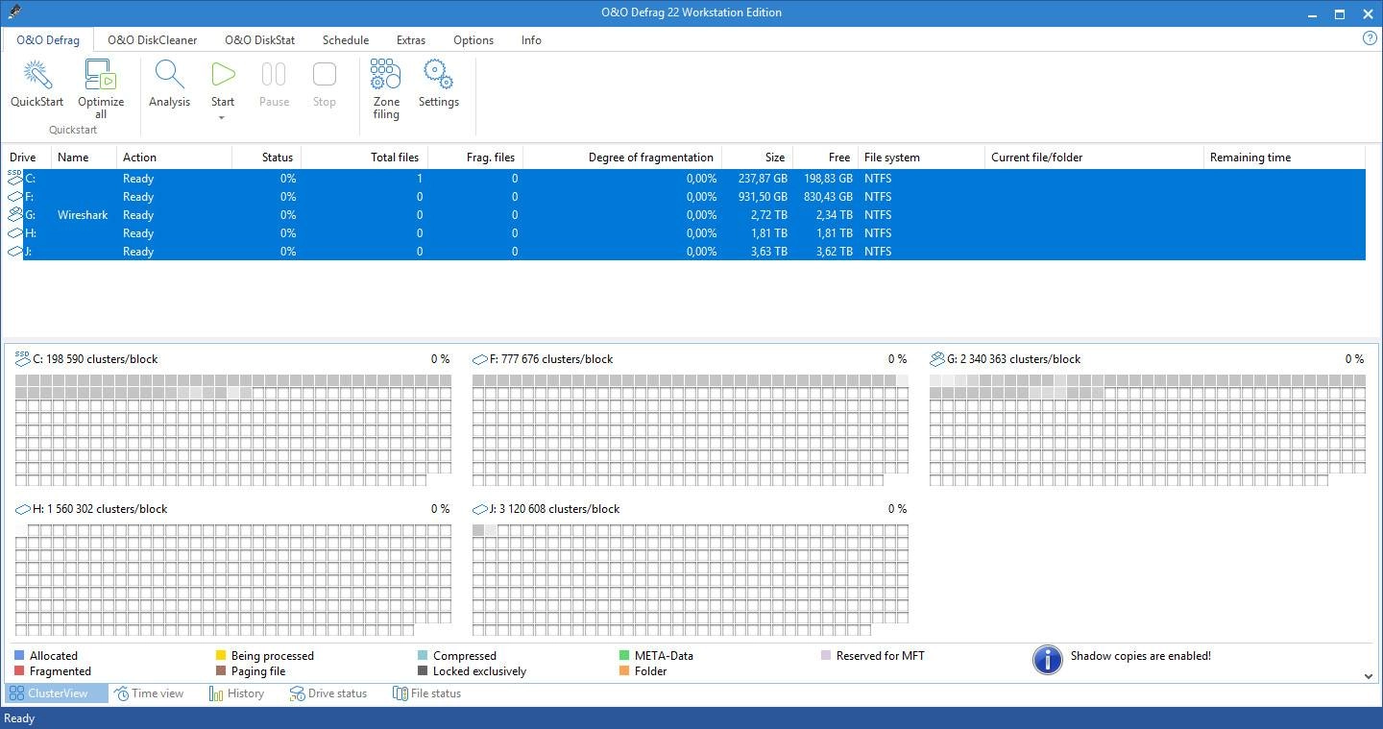The width and height of the screenshot is (1383, 729).
Task: Click the Being processed yellow swatch
Action: coord(221,656)
